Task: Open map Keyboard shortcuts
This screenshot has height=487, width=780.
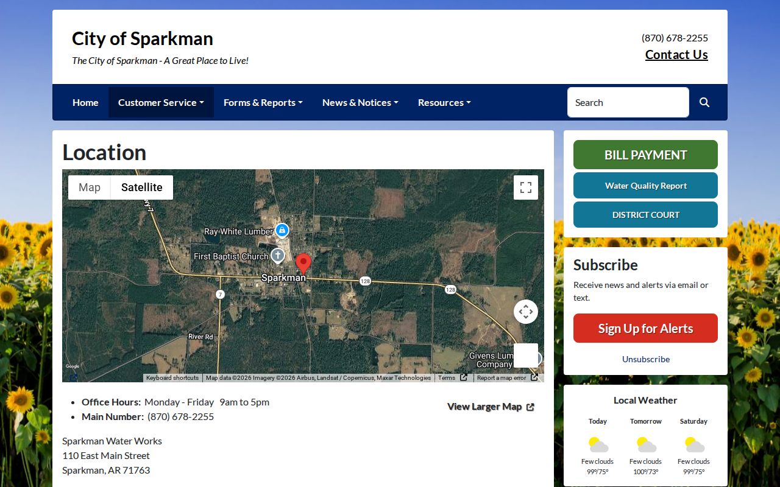Action: click(172, 378)
